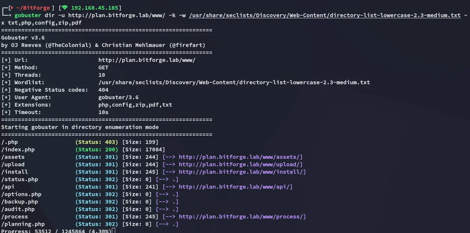Open the /www/upload/ redirect link
Viewport: 470px width, 233px height.
click(x=240, y=164)
